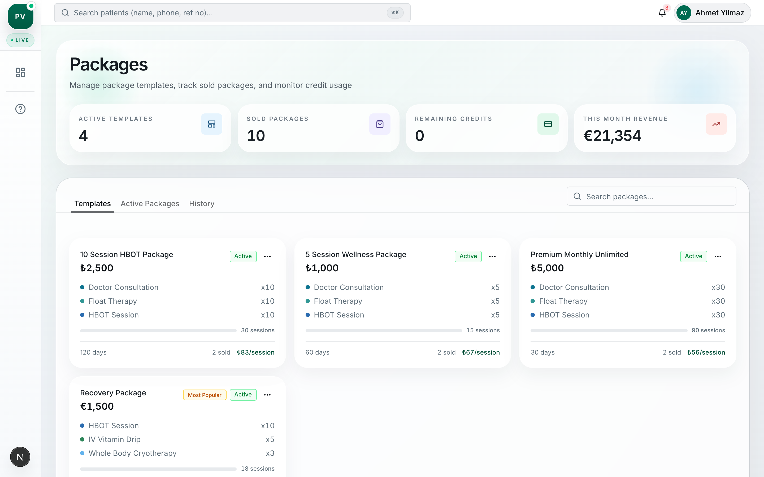Click the magnifier in package search
This screenshot has height=477, width=764.
tap(577, 196)
